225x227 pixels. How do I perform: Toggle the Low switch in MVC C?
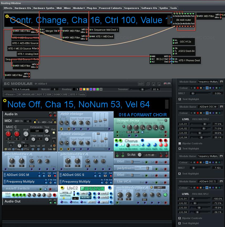pos(54,141)
